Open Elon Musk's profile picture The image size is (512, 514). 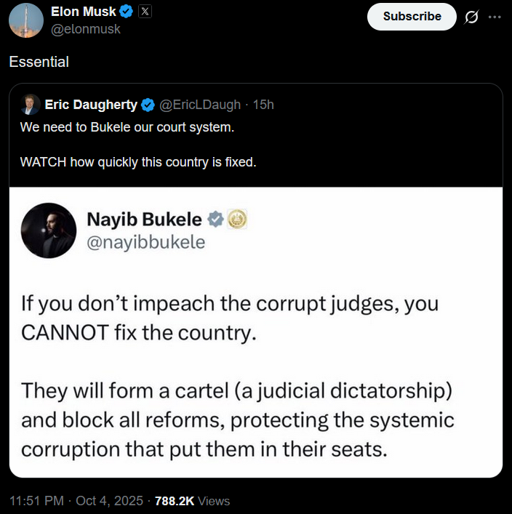[x=25, y=20]
